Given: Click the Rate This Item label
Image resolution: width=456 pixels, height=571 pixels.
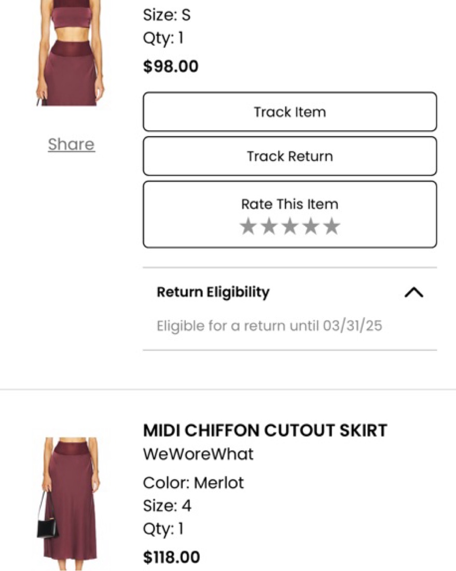Looking at the screenshot, I should (289, 204).
